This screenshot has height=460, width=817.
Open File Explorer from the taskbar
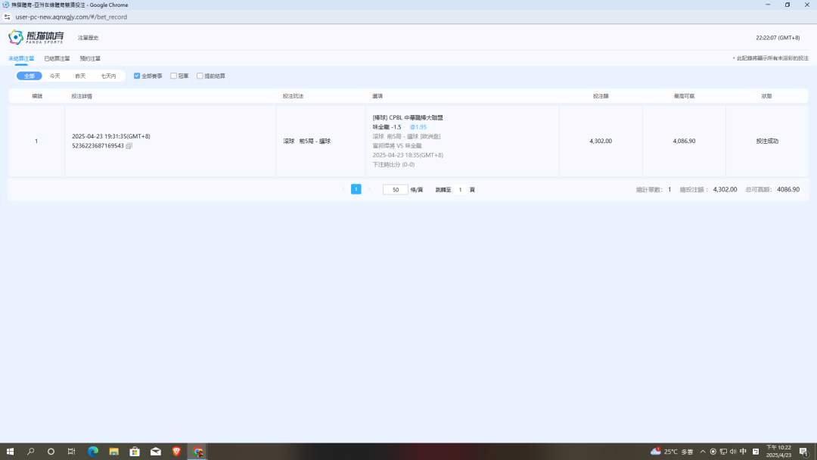pyautogui.click(x=113, y=452)
